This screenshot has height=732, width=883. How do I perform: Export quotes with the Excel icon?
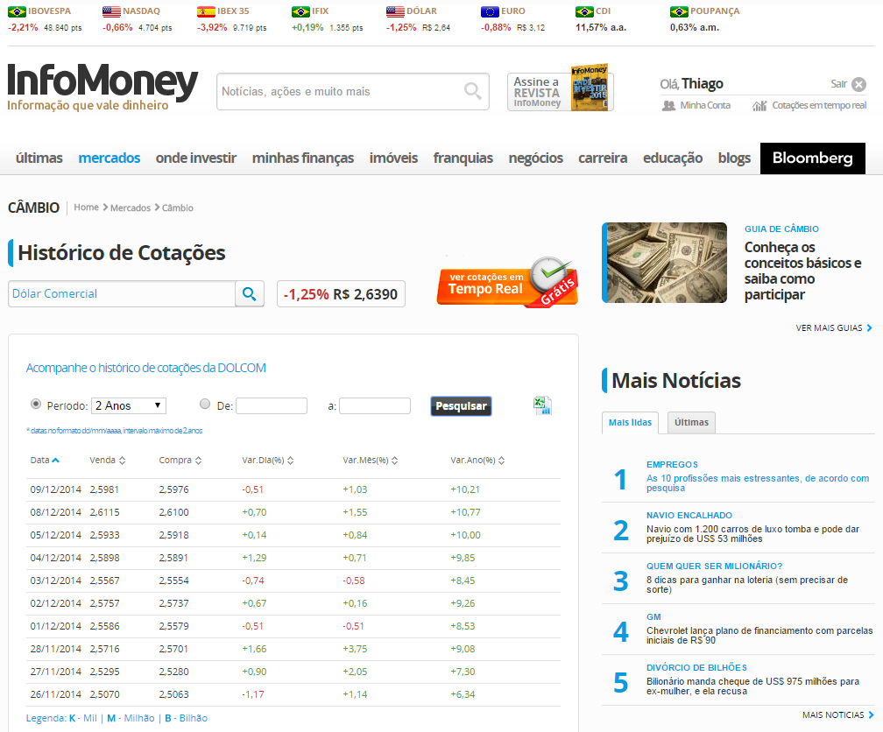[542, 405]
